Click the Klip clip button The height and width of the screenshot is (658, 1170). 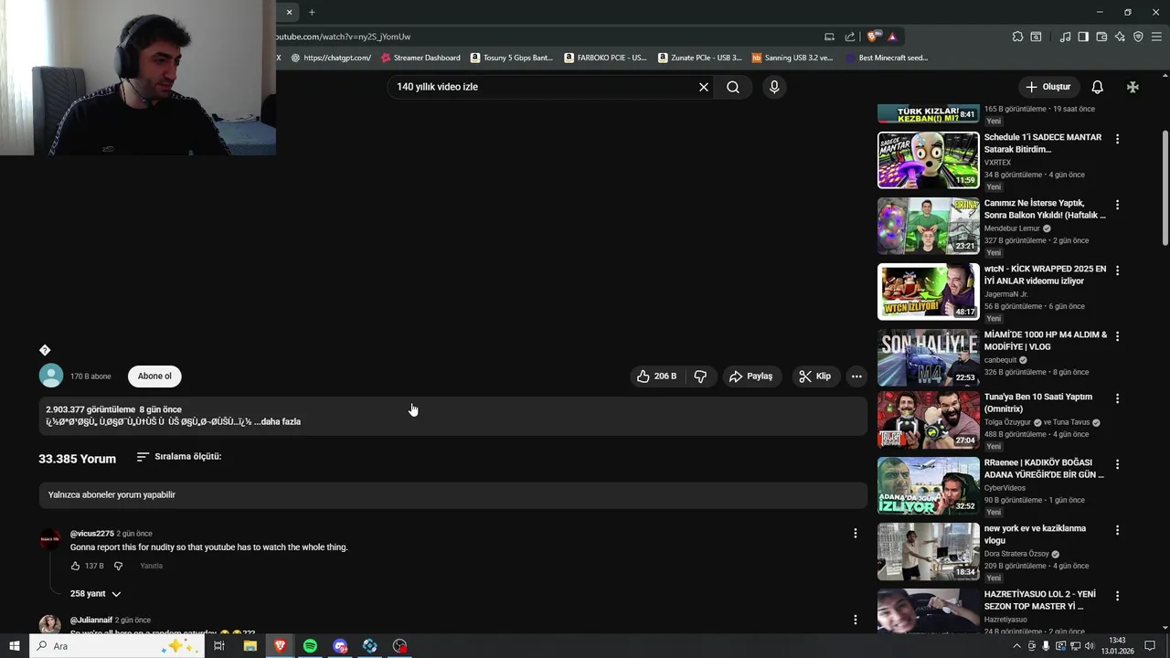click(814, 376)
